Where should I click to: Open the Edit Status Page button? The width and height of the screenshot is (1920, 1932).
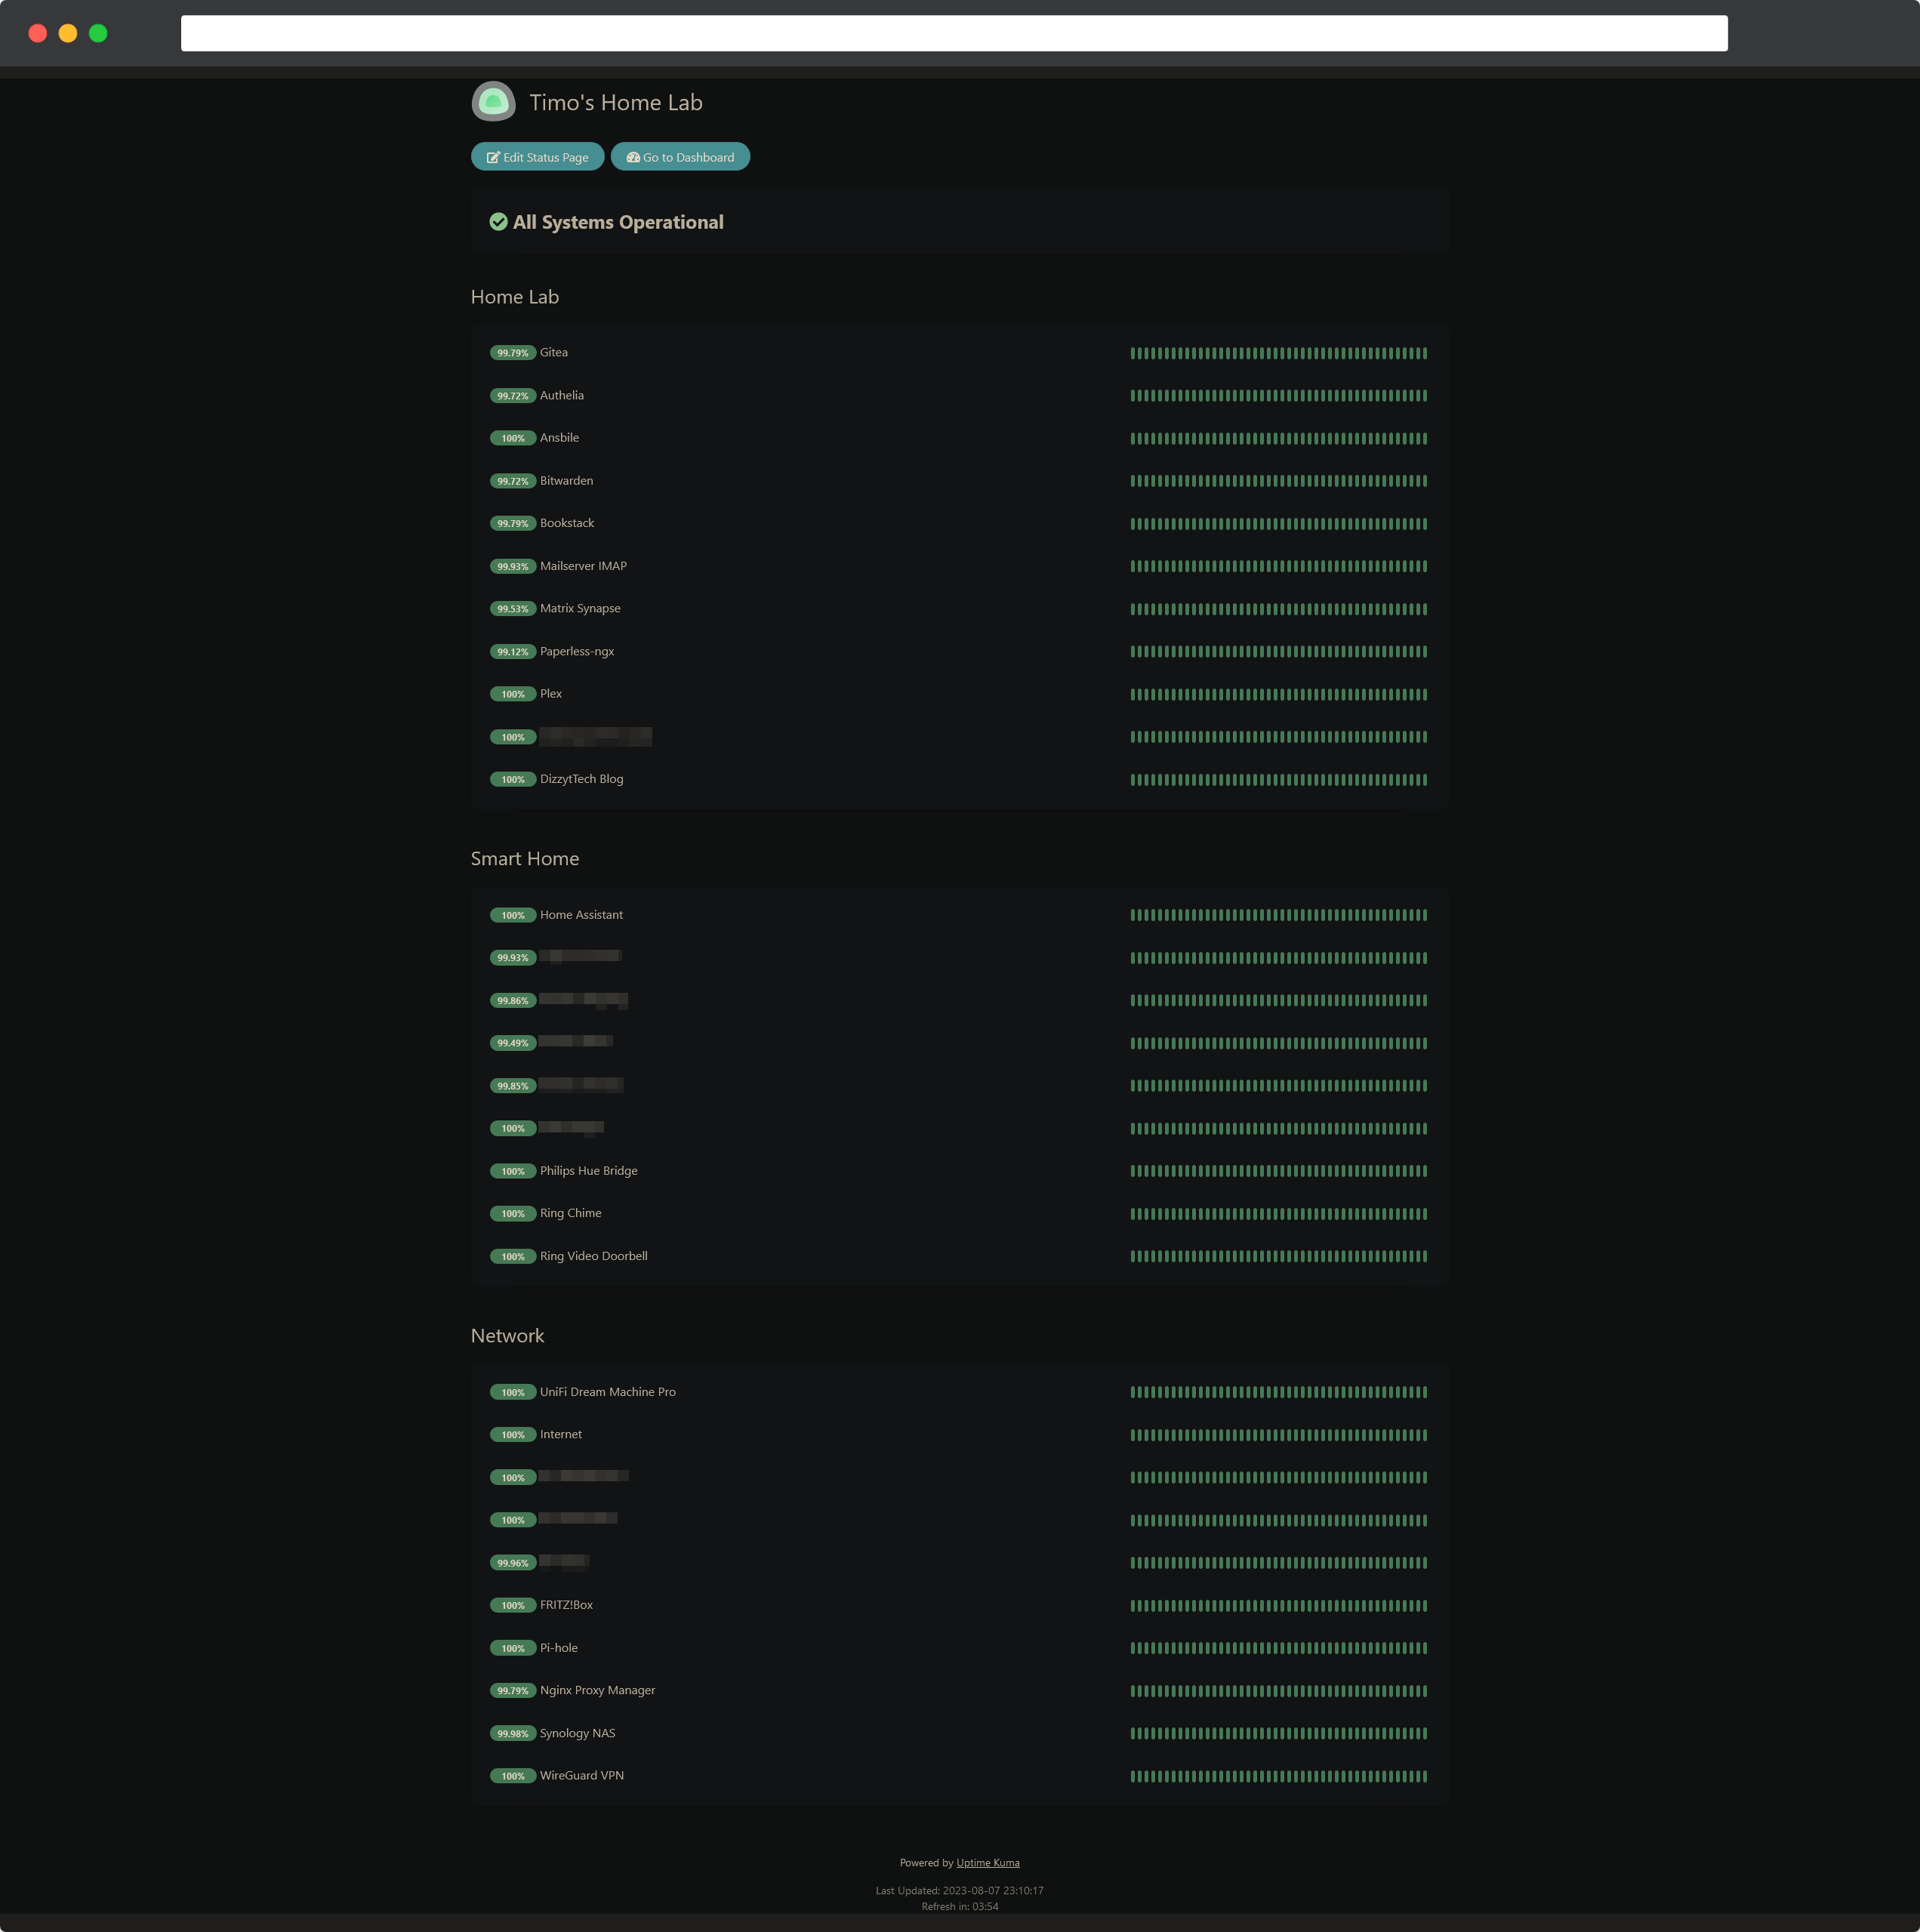537,156
